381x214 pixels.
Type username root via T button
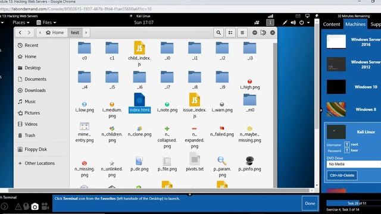pos(346,144)
